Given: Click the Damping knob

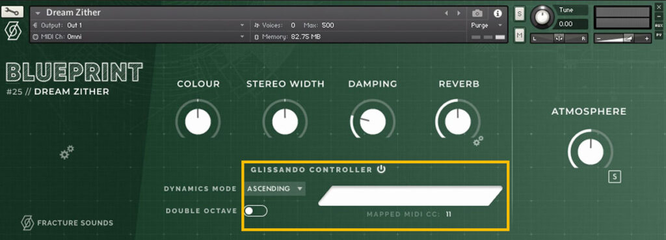Looking at the screenshot, I should click(373, 122).
